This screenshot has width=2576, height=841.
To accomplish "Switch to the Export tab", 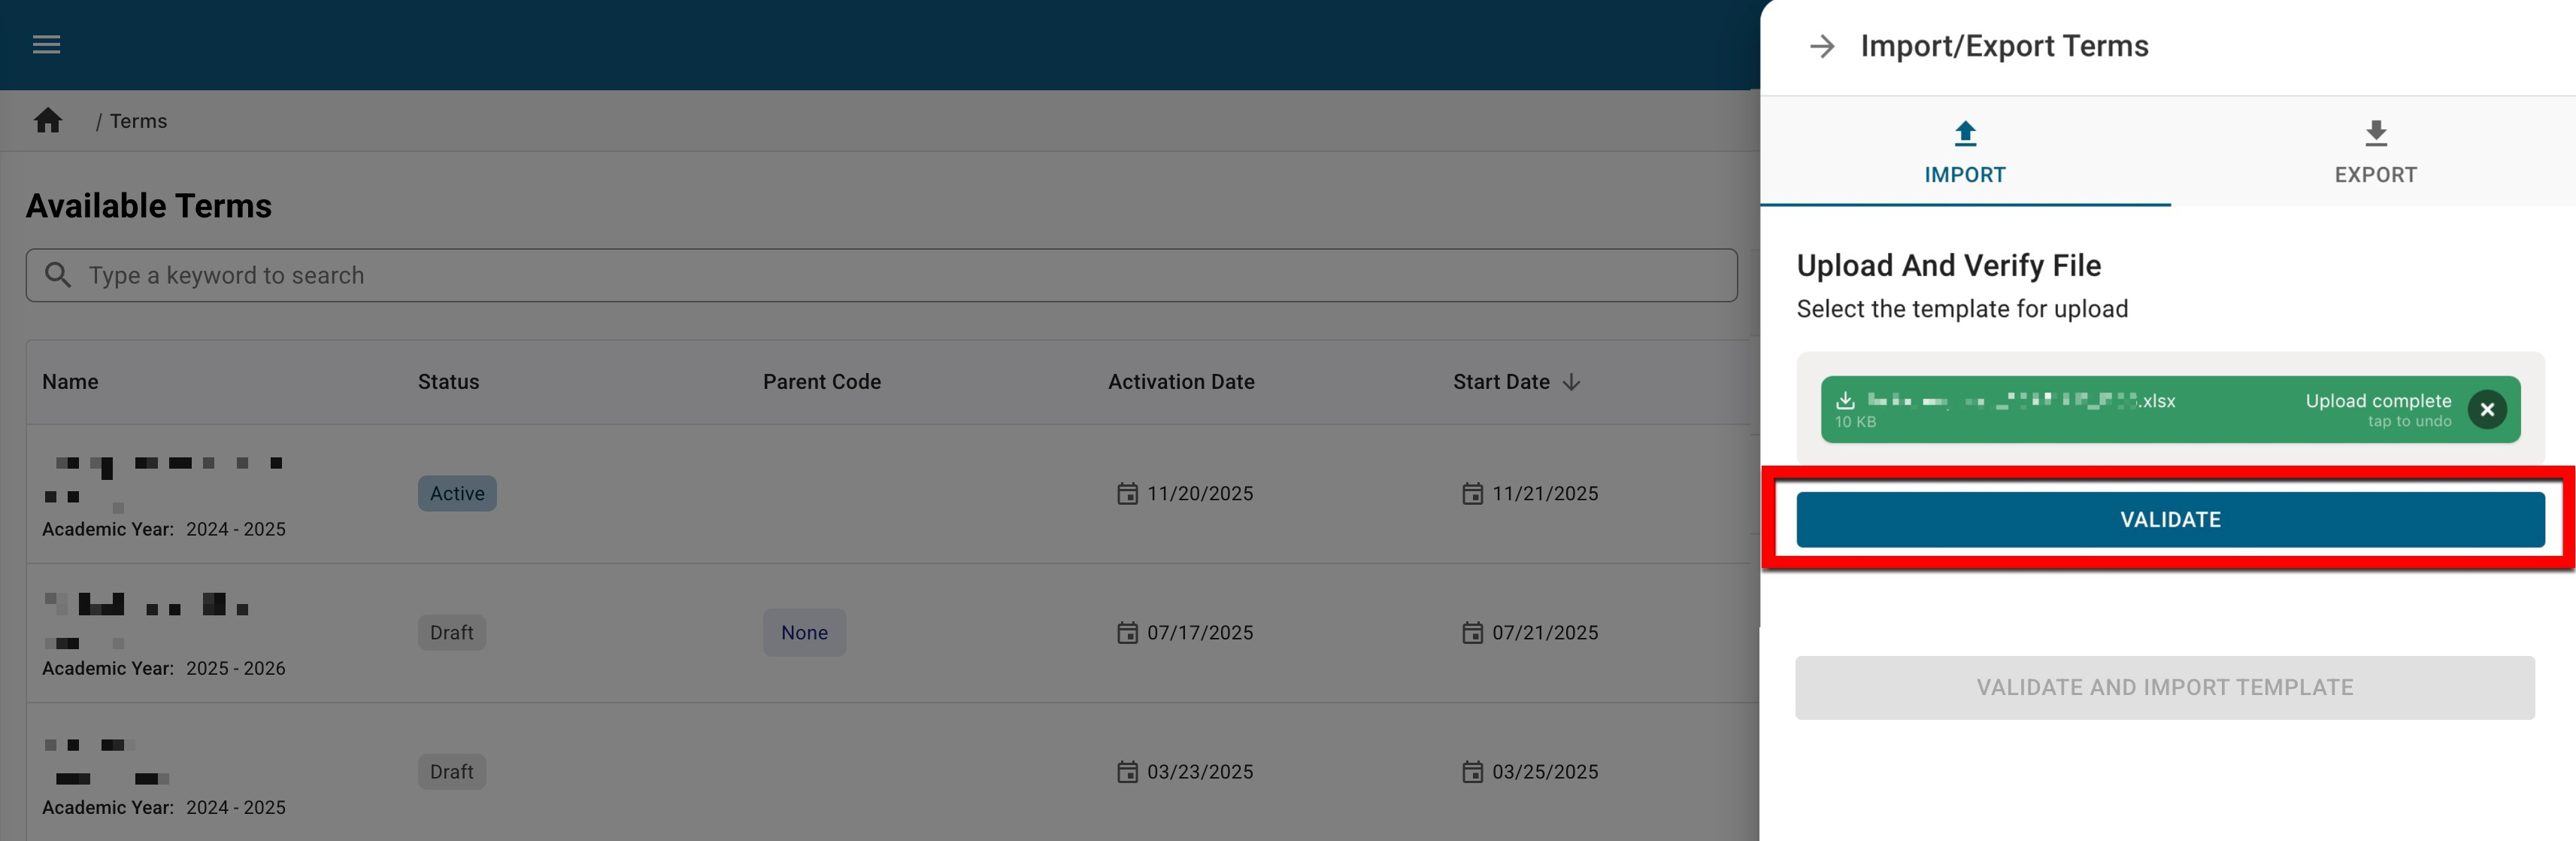I will (2375, 154).
